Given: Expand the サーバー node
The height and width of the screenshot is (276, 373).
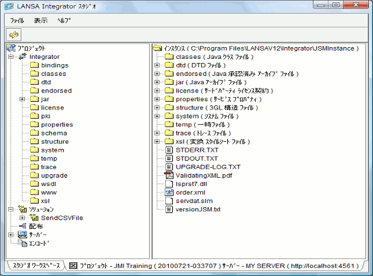Looking at the screenshot, I should click(x=11, y=235).
